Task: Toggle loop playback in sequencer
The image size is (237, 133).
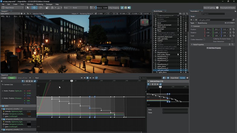Action: pos(96,78)
